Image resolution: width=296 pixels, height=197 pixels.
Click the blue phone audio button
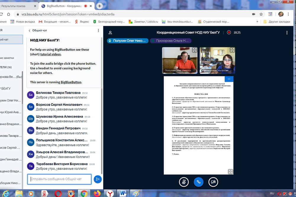point(199,182)
